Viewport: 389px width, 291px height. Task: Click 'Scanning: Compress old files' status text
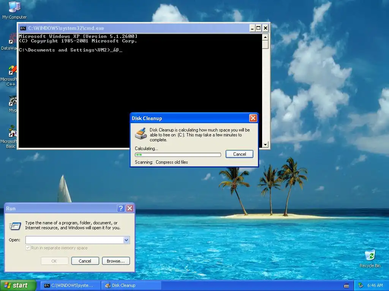pos(161,162)
